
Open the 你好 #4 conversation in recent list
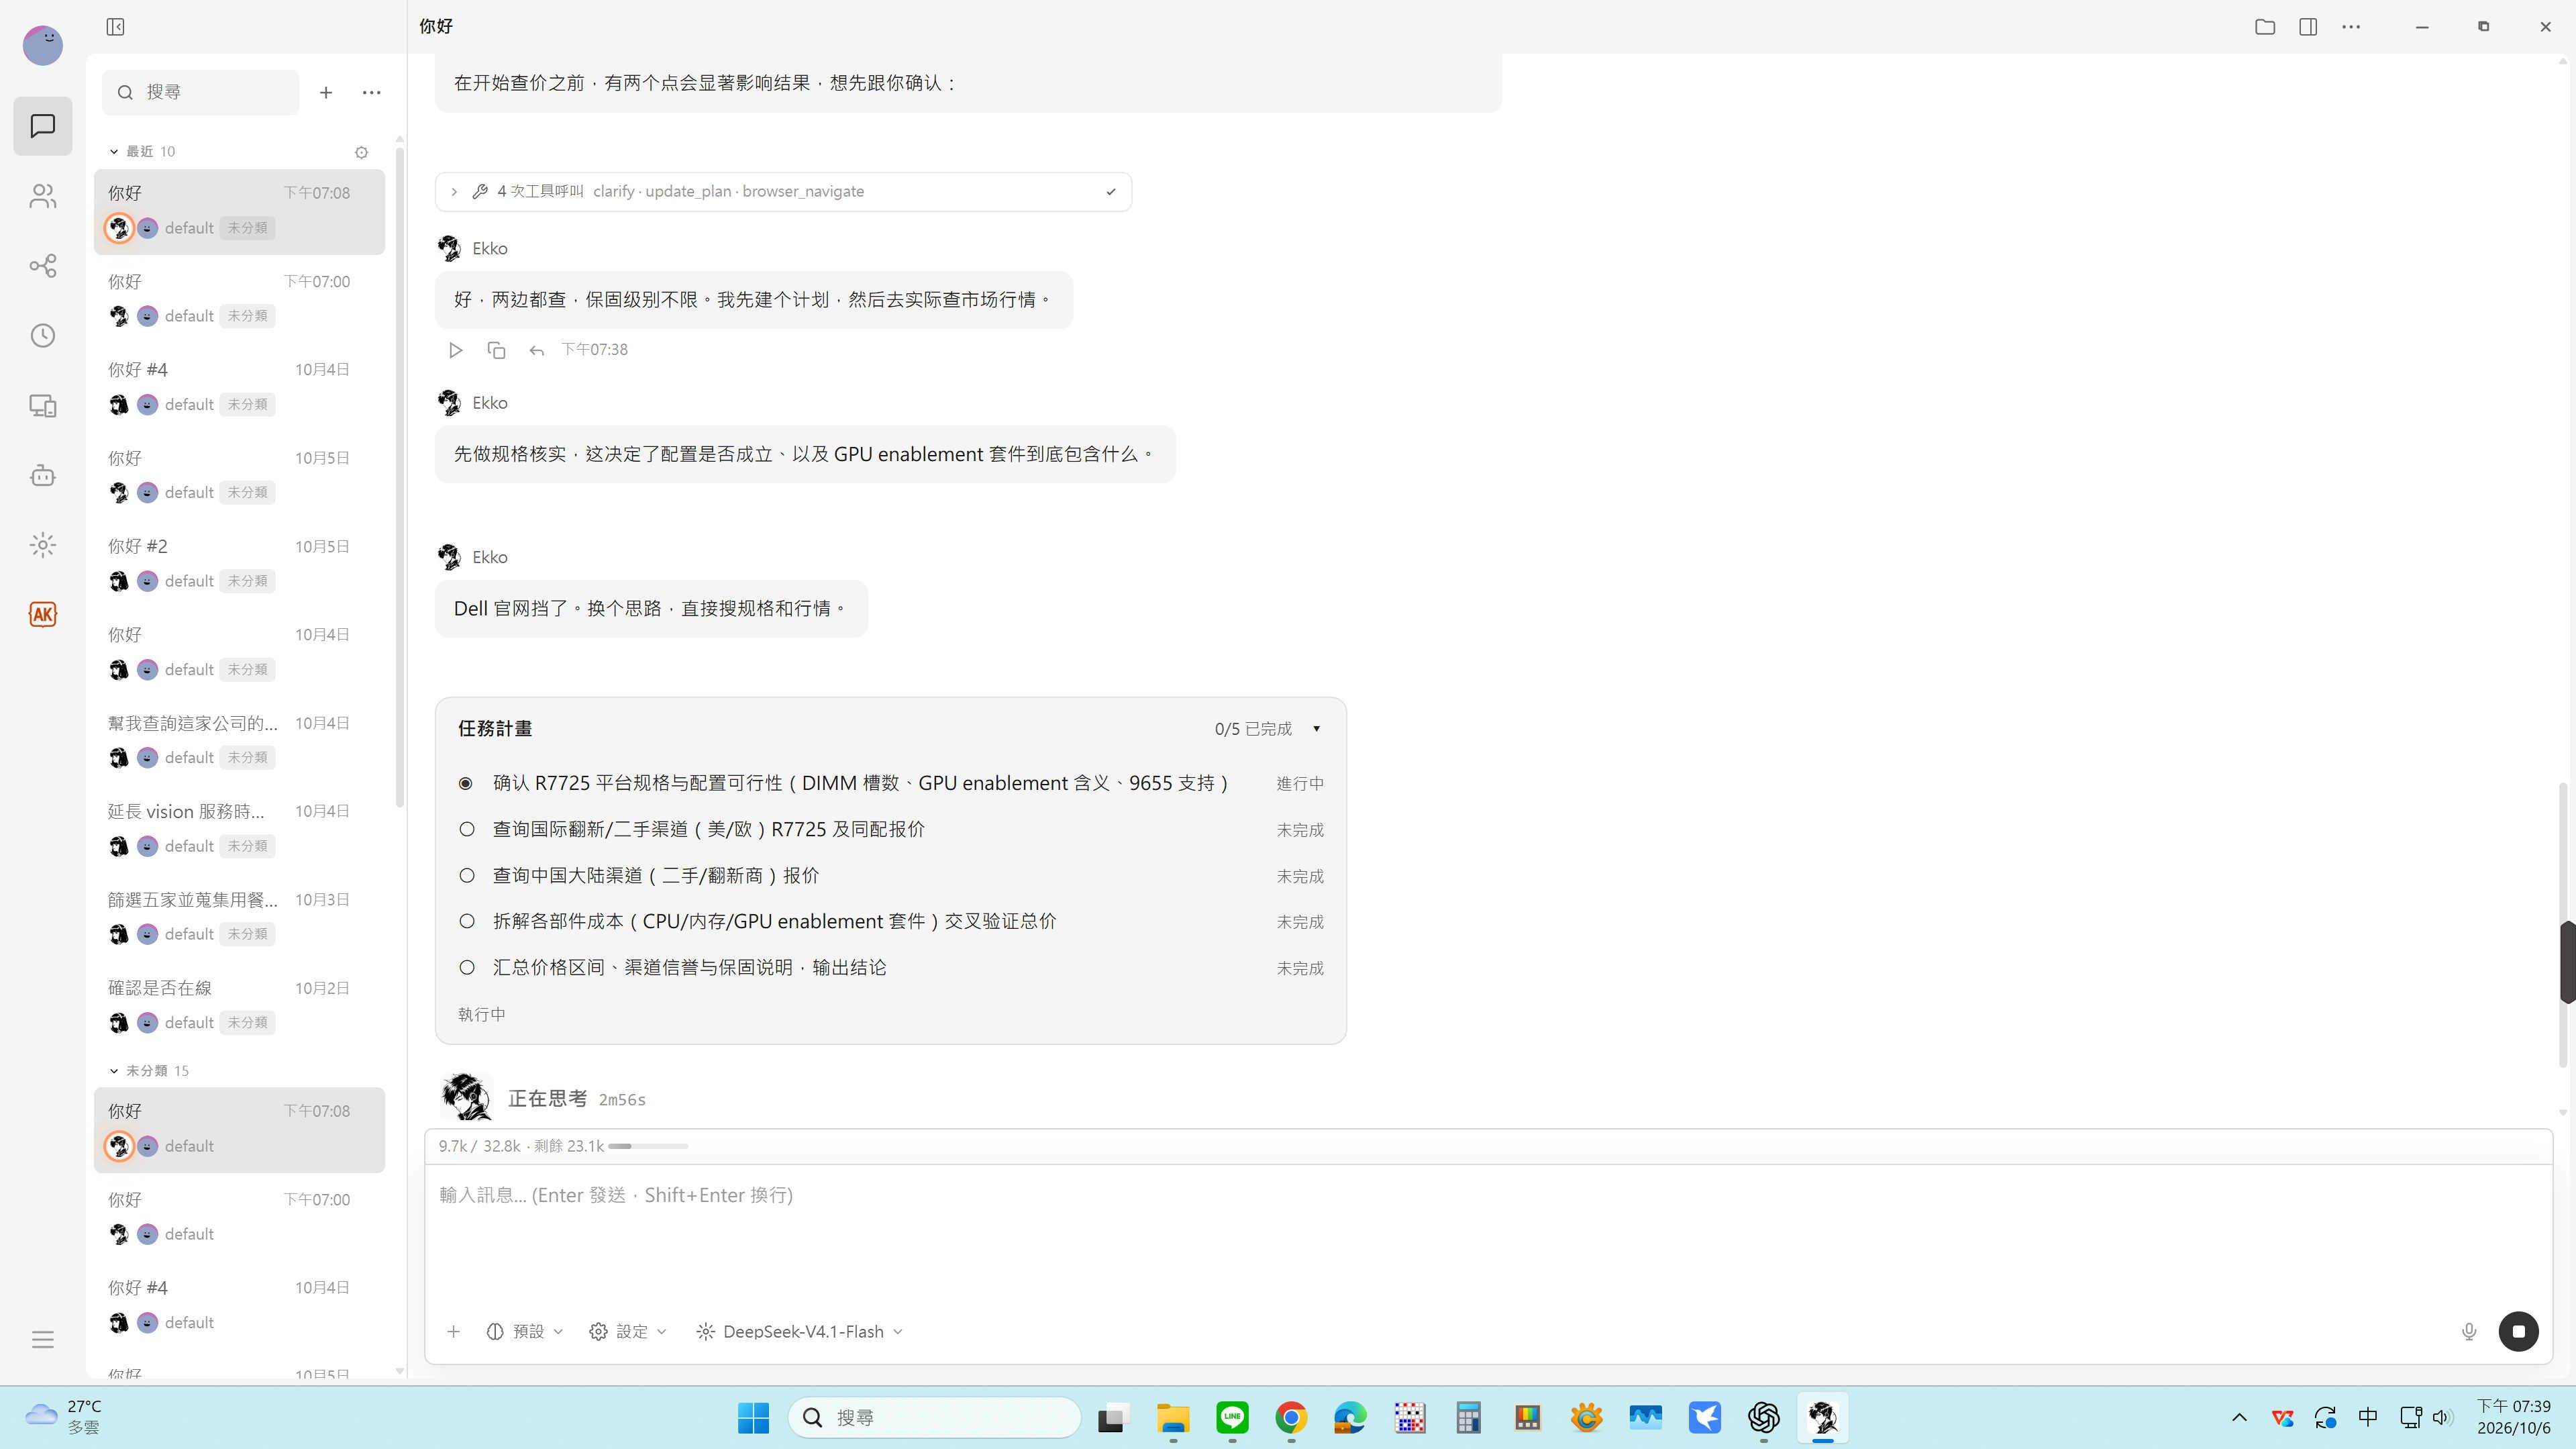click(x=239, y=387)
